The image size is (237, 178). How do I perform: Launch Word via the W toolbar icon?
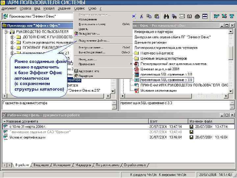[217, 16]
